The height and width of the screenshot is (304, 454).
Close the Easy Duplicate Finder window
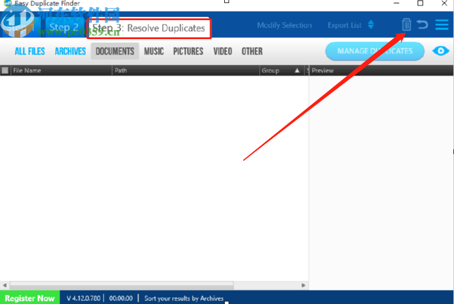[444, 3]
